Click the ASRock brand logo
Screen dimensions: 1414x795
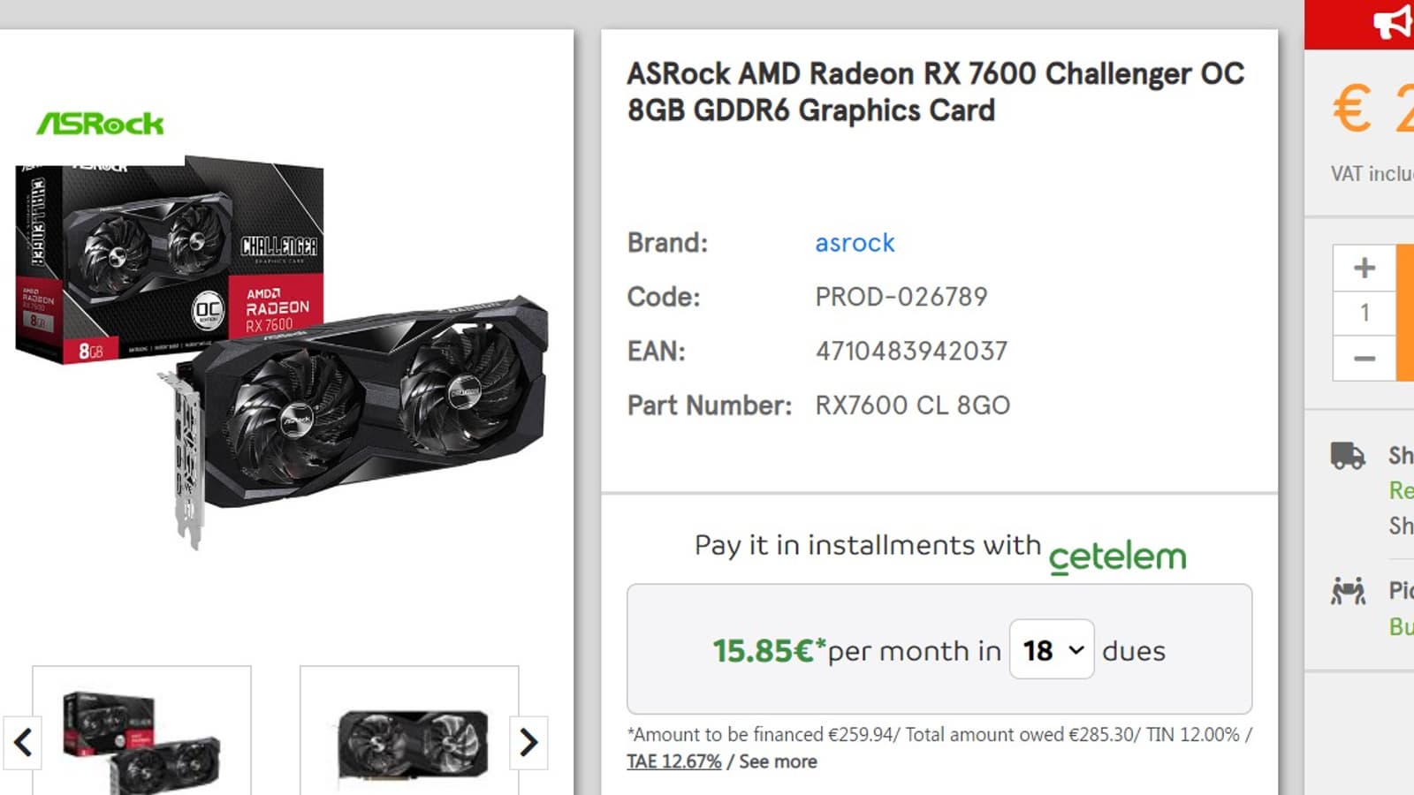[x=100, y=124]
